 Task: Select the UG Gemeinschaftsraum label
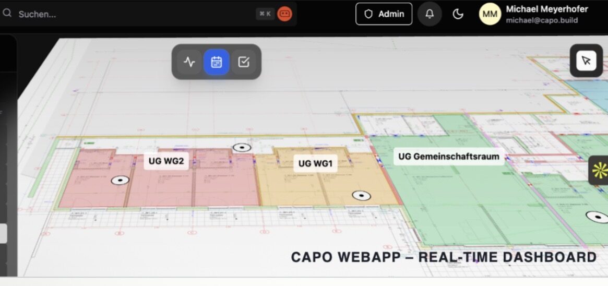[x=449, y=157]
